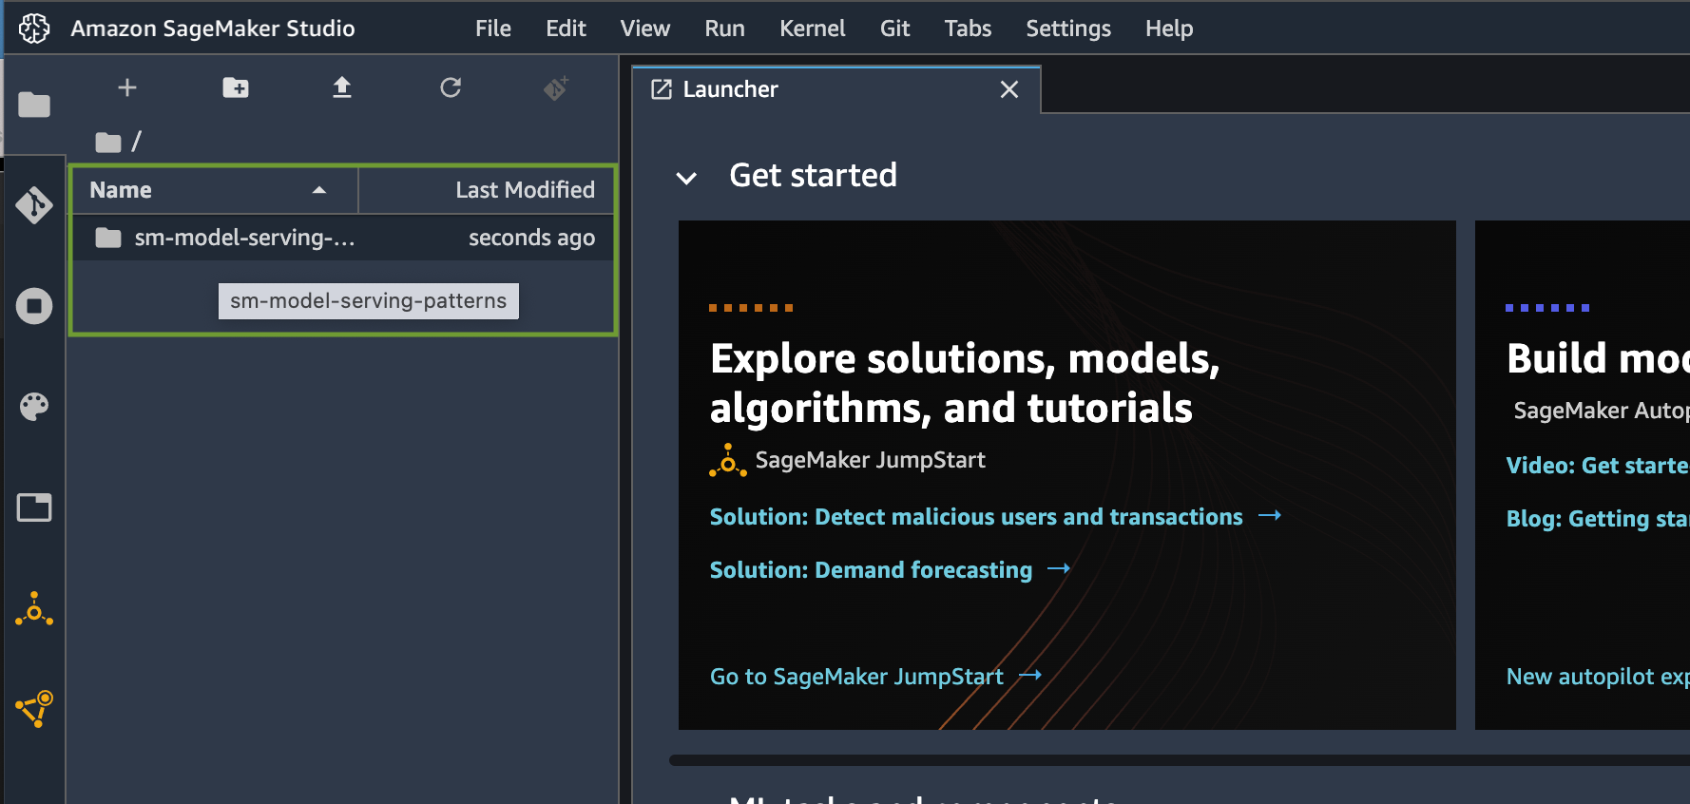
Task: Open the Edit menu
Action: (x=566, y=29)
